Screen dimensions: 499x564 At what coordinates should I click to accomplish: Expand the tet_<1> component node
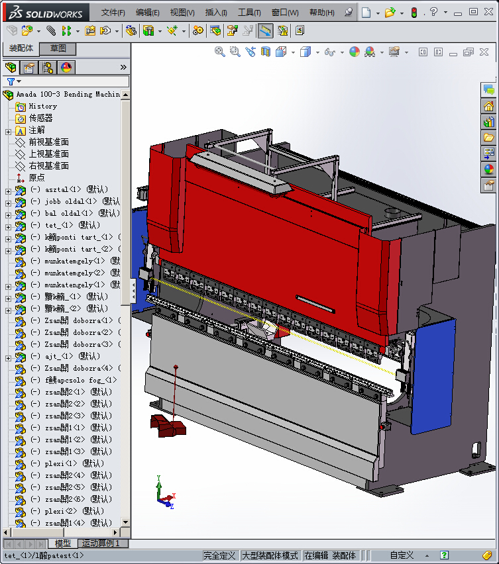pyautogui.click(x=8, y=226)
